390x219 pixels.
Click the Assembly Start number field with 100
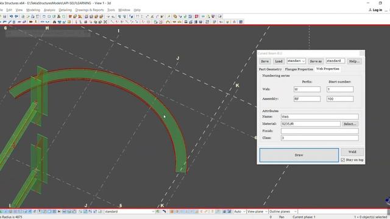(340, 99)
